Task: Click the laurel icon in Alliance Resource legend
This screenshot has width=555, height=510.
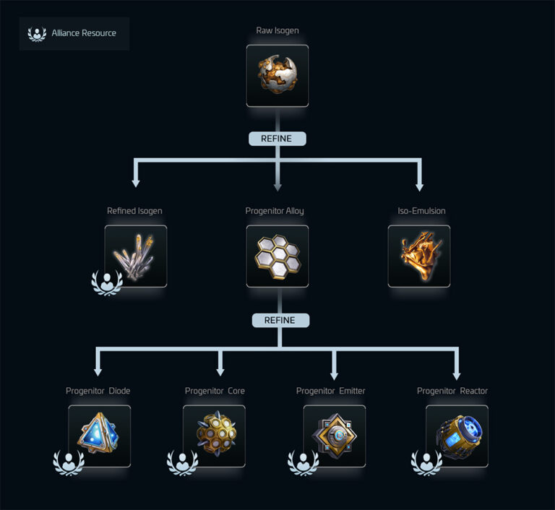Action: tap(37, 34)
